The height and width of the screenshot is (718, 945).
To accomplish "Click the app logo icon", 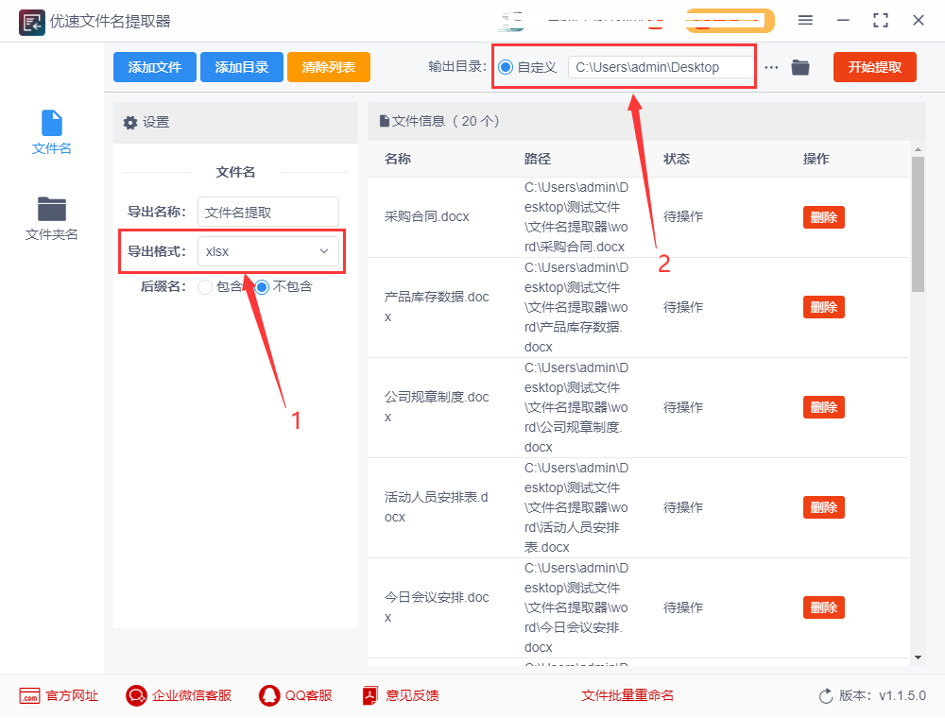I will (x=32, y=23).
